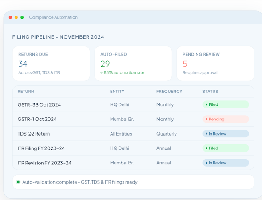Click the Filed badge for GSTR-3B

click(226, 104)
